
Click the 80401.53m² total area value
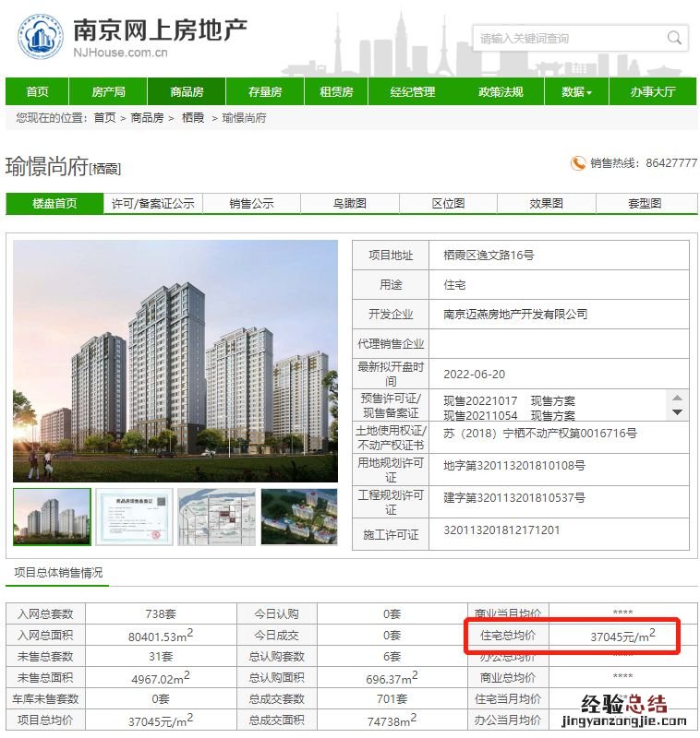point(161,636)
